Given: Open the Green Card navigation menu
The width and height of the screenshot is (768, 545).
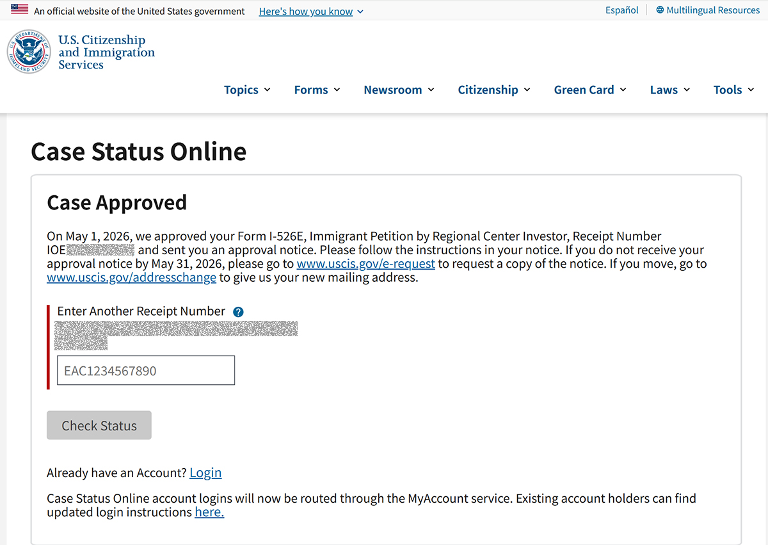Looking at the screenshot, I should coord(590,90).
